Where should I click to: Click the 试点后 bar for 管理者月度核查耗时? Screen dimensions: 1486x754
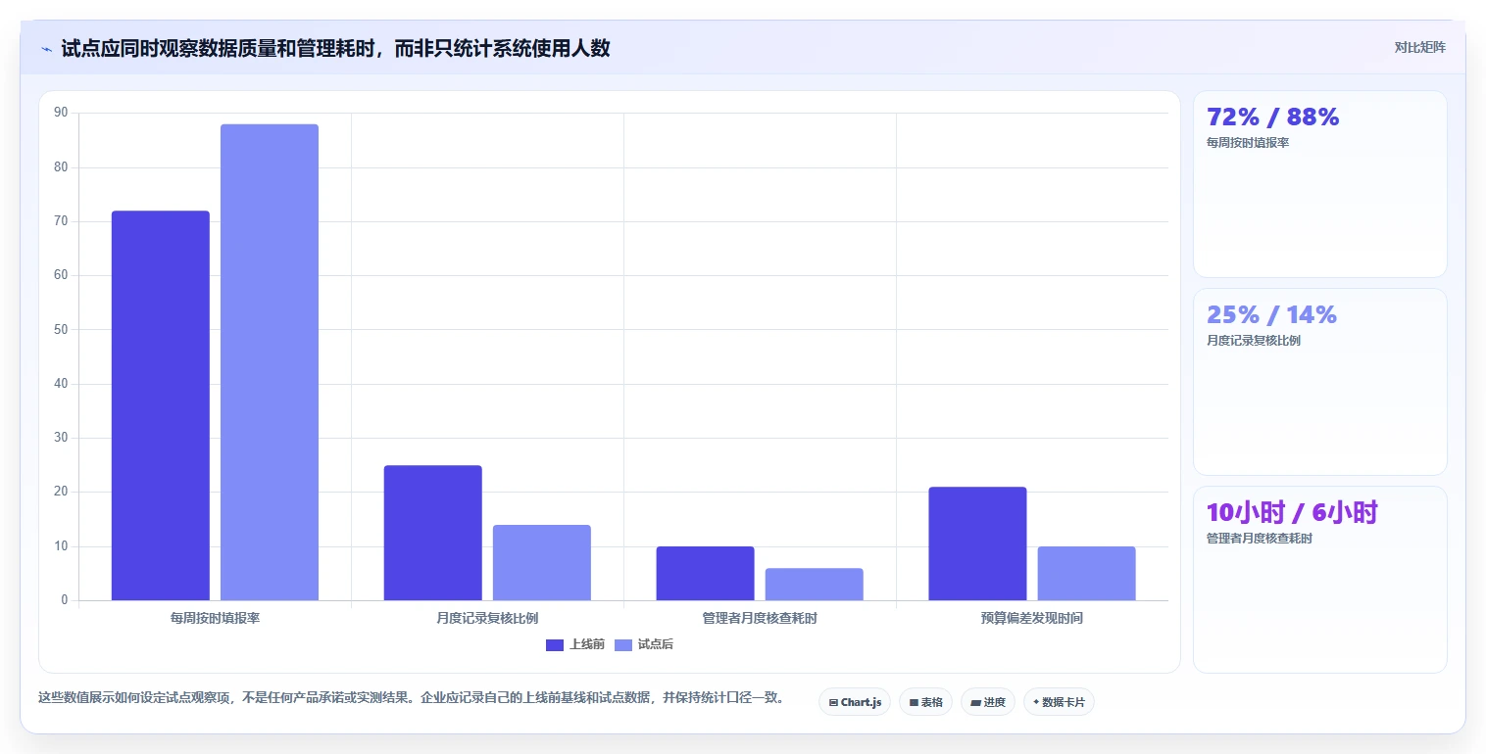point(815,584)
